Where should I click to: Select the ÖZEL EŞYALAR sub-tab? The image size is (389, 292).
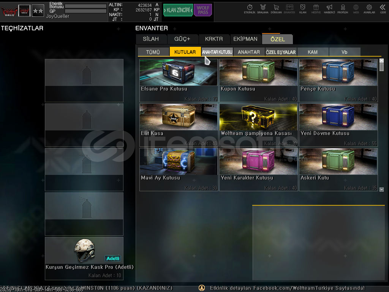(x=281, y=52)
